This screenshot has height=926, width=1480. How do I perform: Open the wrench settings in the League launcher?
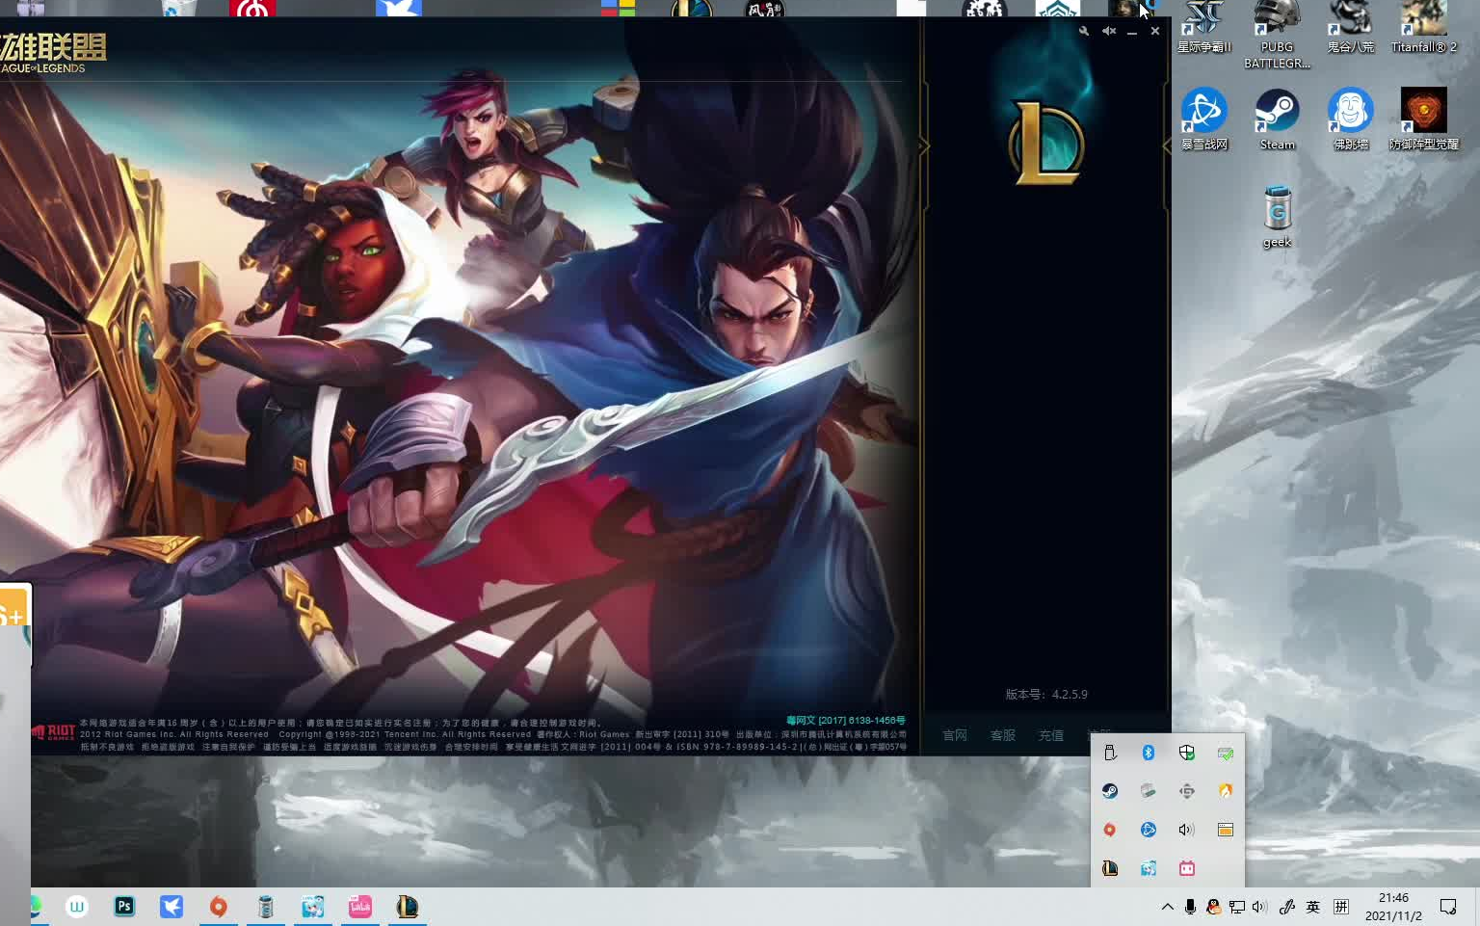[x=1084, y=31]
